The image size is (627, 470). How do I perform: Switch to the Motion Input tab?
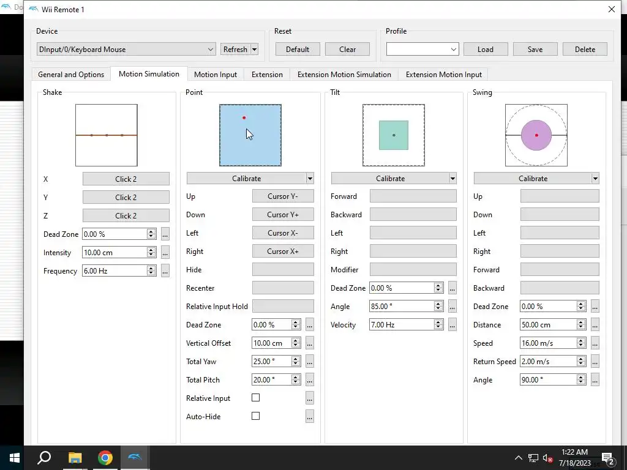click(216, 74)
